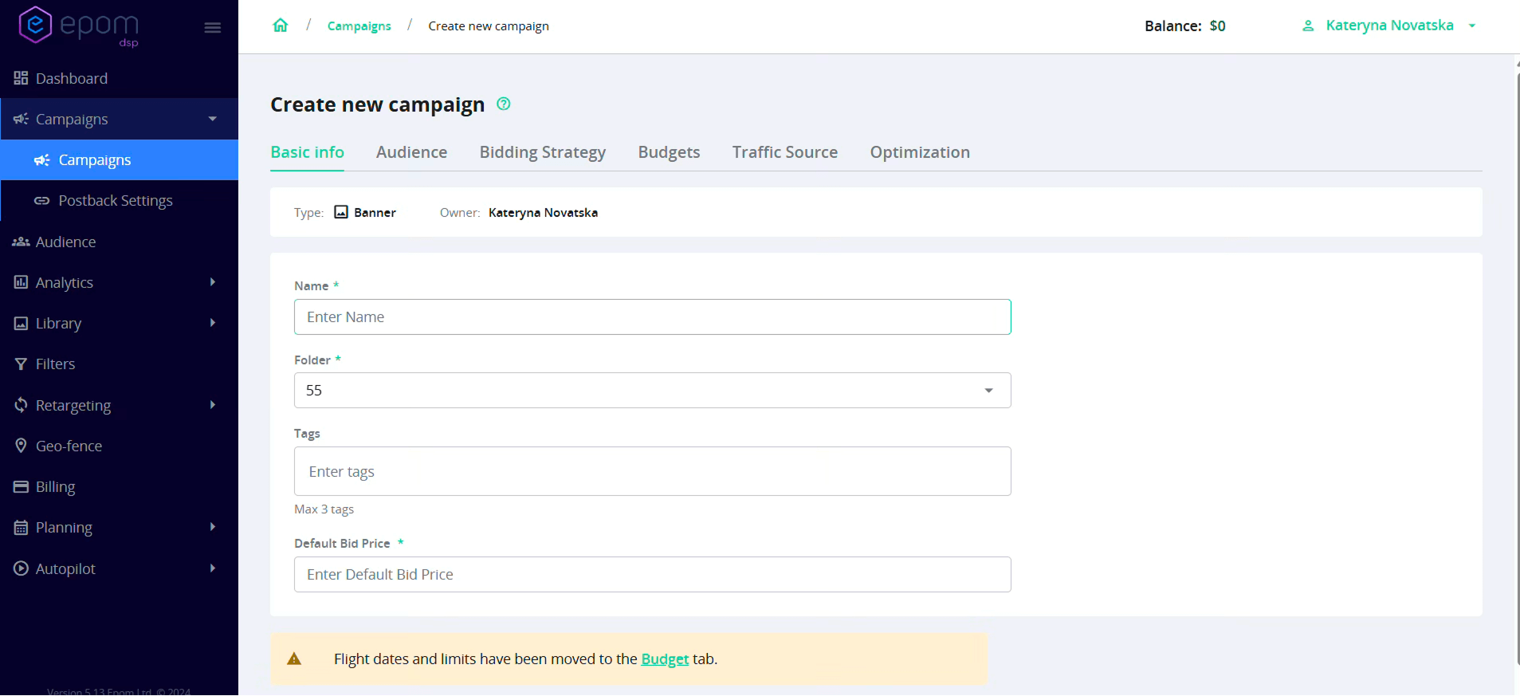Switch to the Bidding Strategy tab
The width and height of the screenshot is (1520, 696).
pos(542,152)
